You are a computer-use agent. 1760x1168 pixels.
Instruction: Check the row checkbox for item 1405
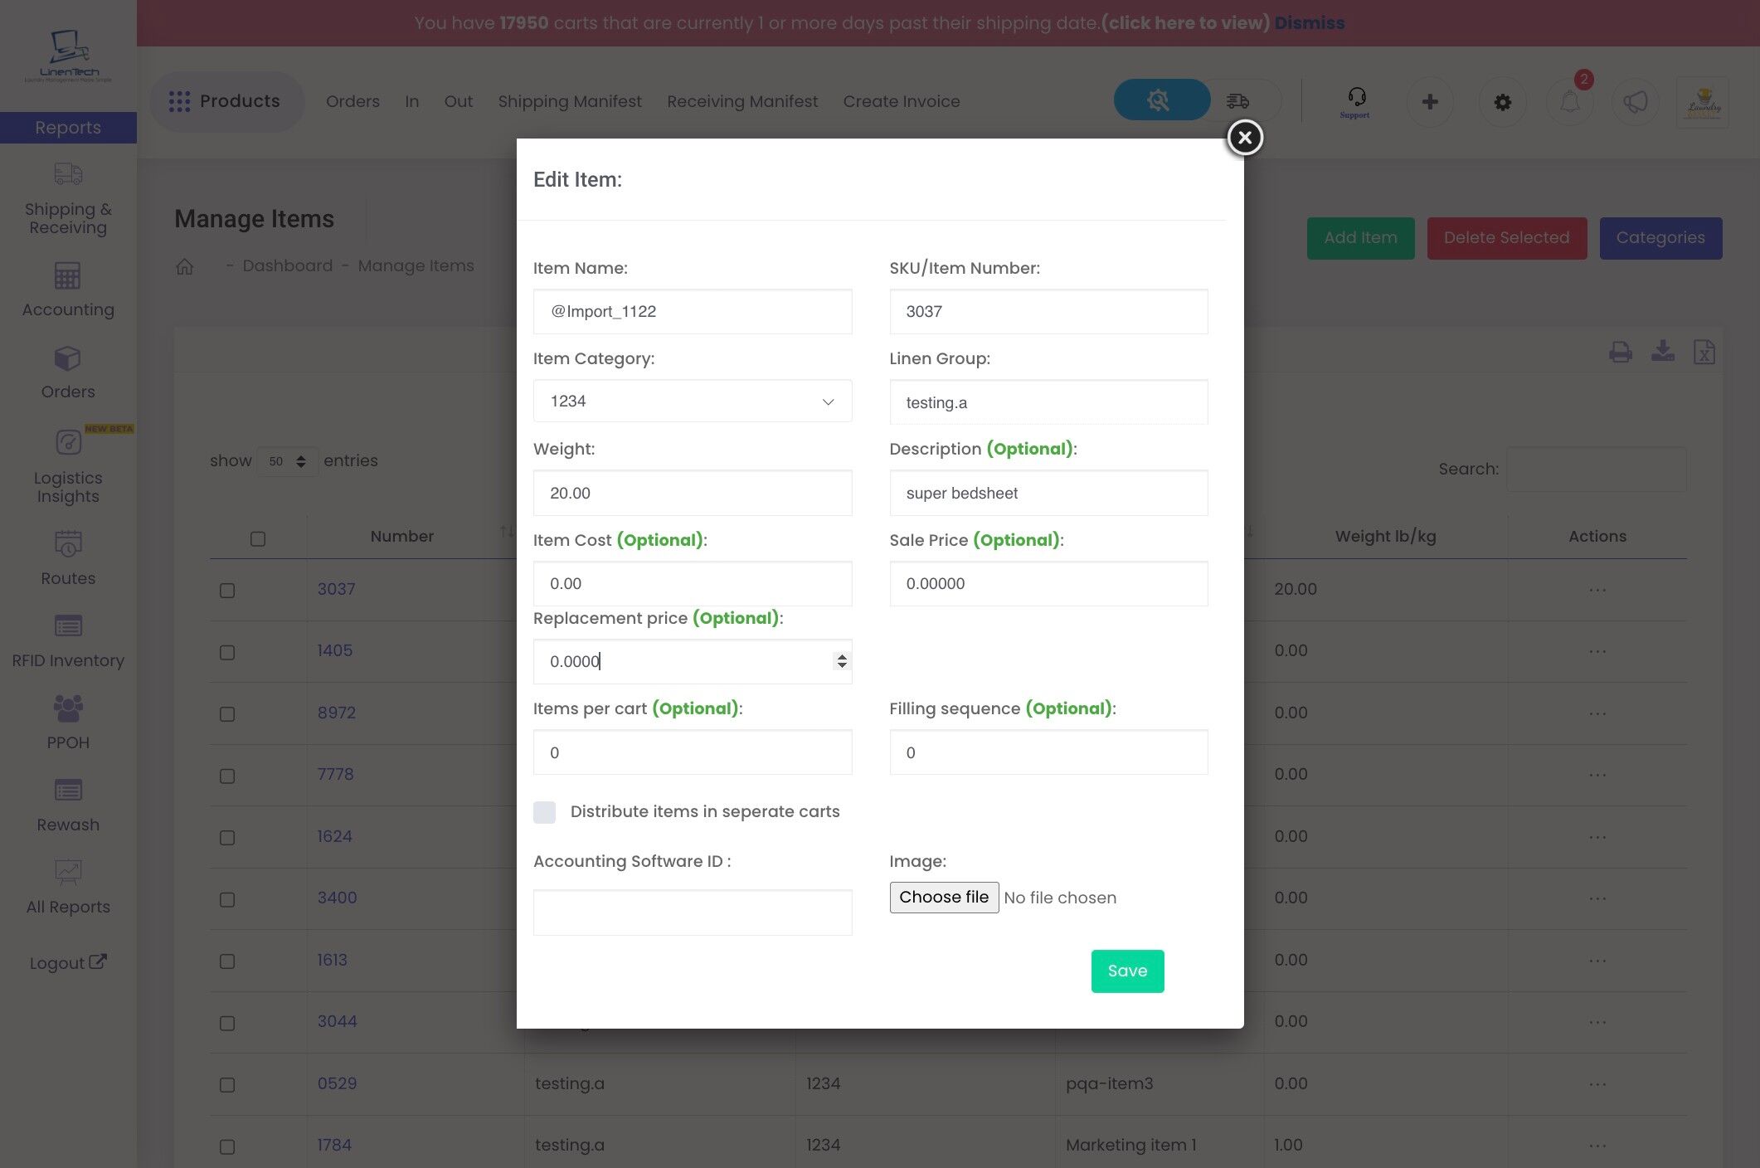(x=227, y=653)
